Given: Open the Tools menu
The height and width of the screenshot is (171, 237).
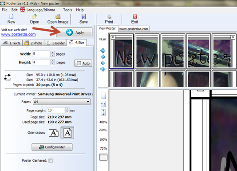Looking at the screenshot, I should click(67, 10).
